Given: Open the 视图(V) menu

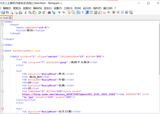Looking at the screenshot, I should pyautogui.click(x=27, y=8).
